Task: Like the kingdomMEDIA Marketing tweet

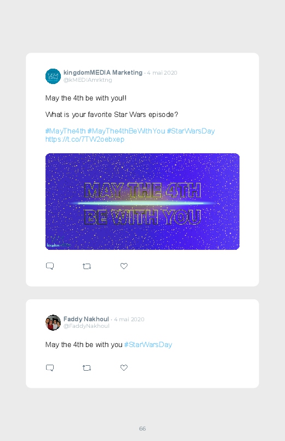Action: (124, 266)
